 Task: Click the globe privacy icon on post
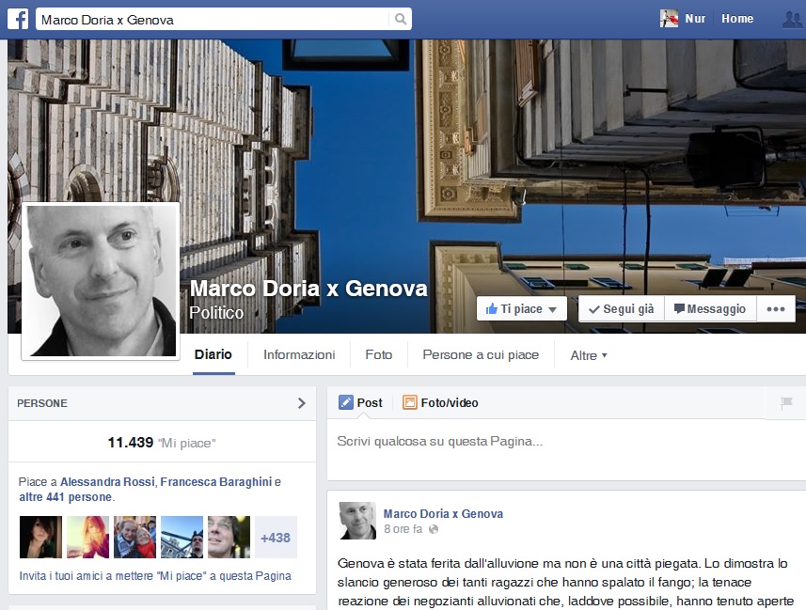434,529
